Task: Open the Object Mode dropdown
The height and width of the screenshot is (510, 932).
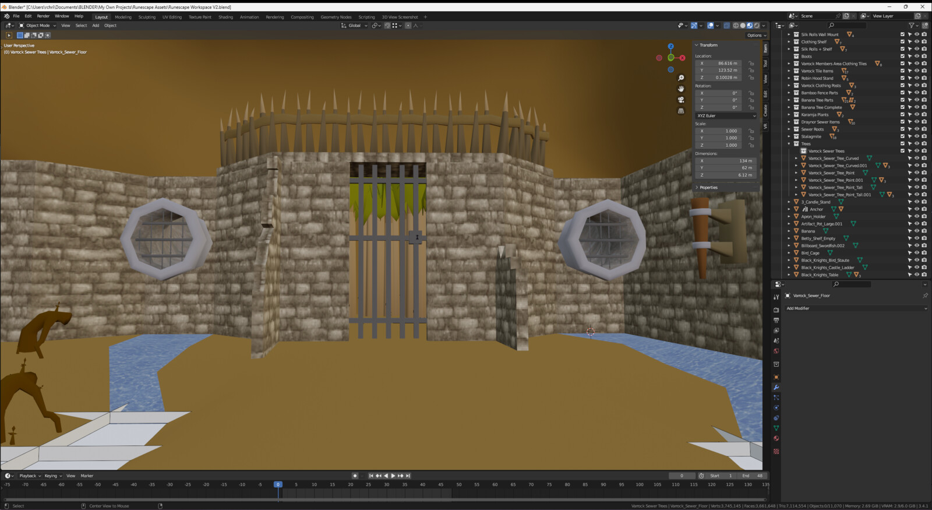Action: point(37,26)
